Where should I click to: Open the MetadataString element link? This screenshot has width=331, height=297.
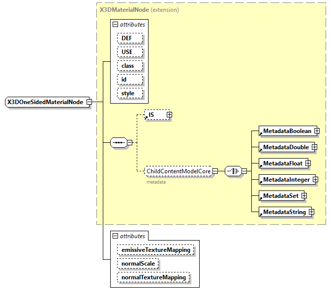tap(285, 212)
